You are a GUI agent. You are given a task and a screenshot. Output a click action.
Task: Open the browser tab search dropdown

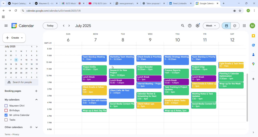click(3, 3)
